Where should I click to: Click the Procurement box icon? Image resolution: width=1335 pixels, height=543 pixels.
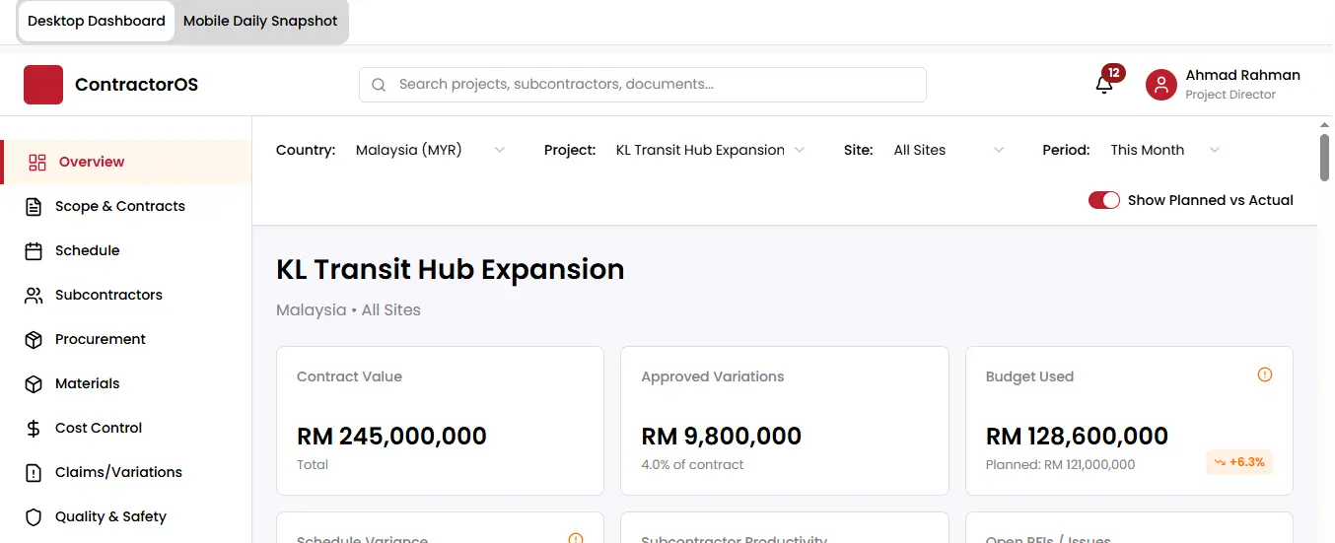[34, 340]
